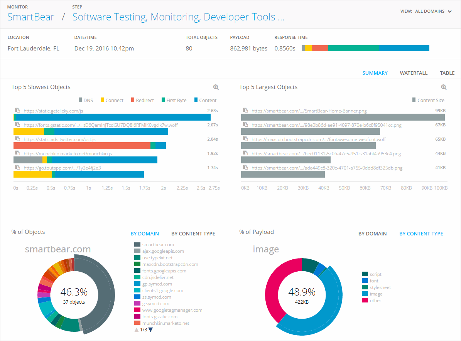Open the static.ads-twitter.com/oct.js object link
461x341 pixels.
coord(60,139)
